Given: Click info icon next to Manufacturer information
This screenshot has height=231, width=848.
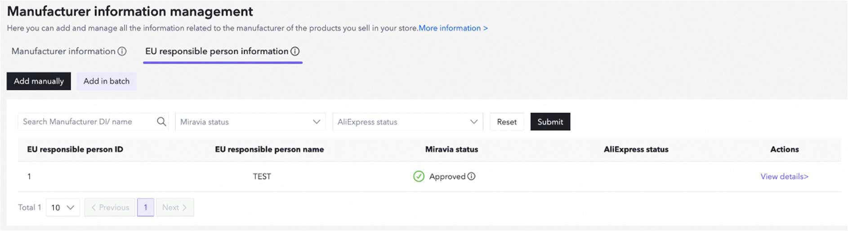Looking at the screenshot, I should point(122,52).
